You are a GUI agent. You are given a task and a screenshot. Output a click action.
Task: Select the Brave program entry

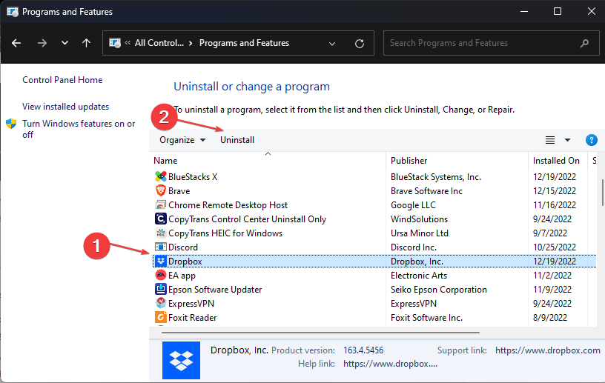tap(179, 191)
